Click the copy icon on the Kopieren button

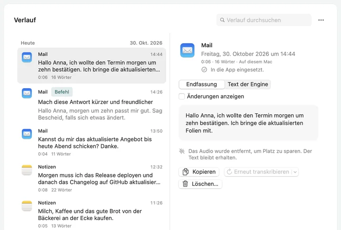point(186,172)
